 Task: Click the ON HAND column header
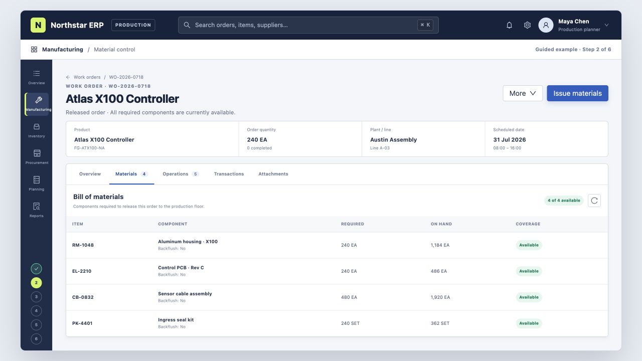point(441,224)
